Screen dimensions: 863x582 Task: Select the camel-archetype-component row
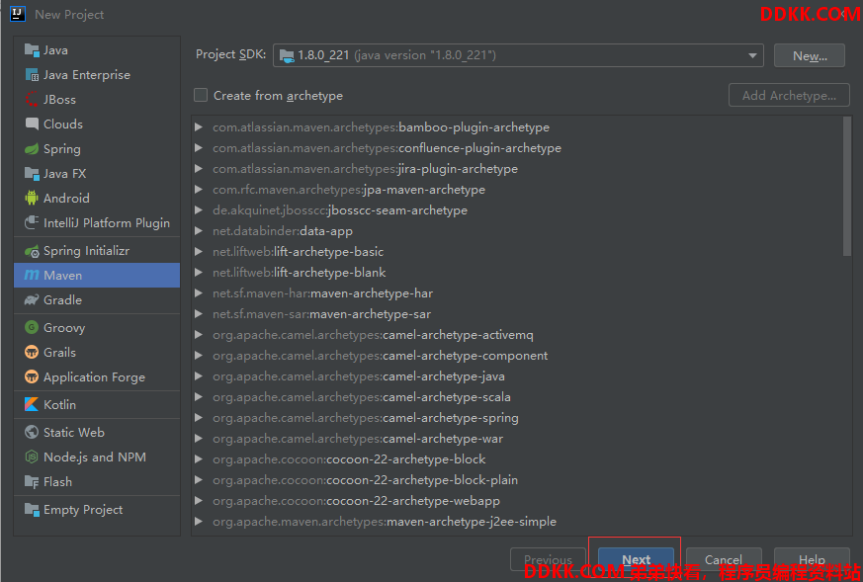517,356
